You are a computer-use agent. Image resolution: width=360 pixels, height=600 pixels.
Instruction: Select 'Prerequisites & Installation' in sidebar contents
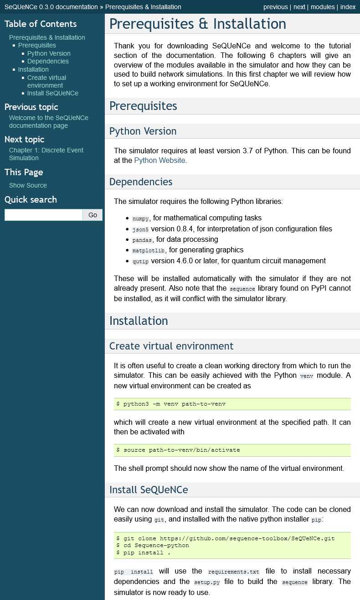47,37
